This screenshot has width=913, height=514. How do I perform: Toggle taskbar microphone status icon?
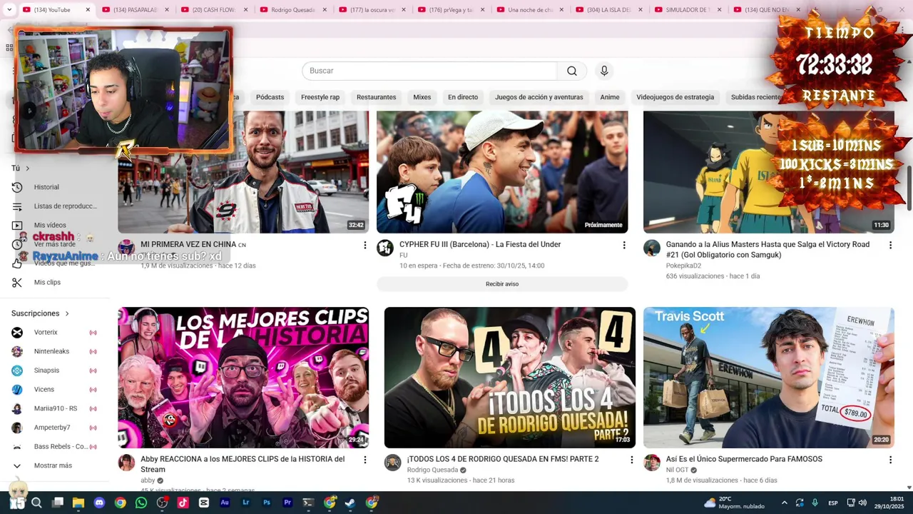click(x=815, y=503)
